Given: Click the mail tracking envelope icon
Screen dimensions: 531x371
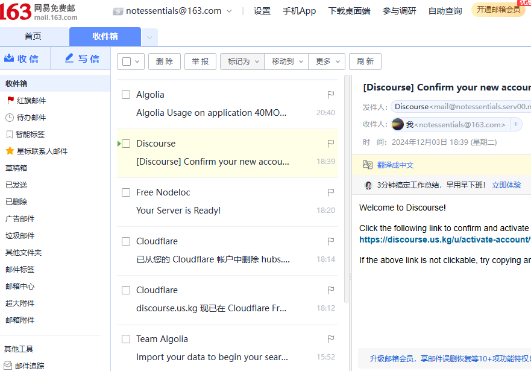Looking at the screenshot, I should pos(8,366).
